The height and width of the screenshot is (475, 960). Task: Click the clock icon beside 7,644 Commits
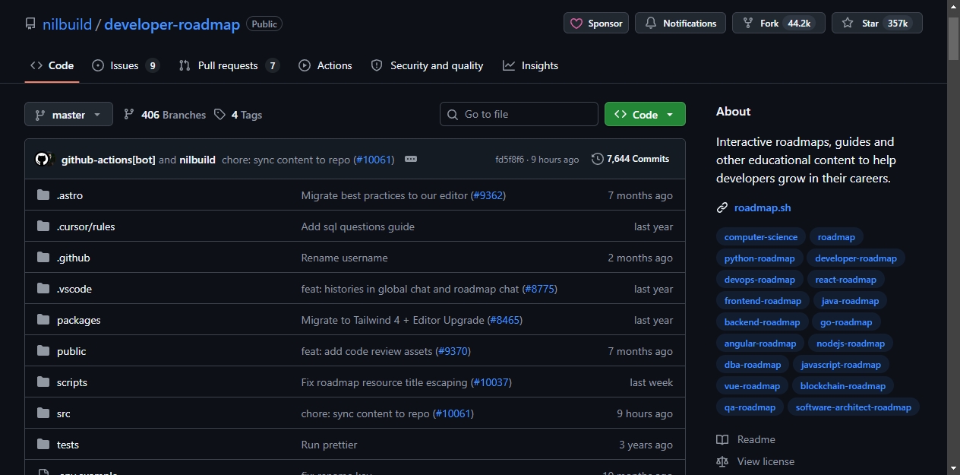[598, 159]
